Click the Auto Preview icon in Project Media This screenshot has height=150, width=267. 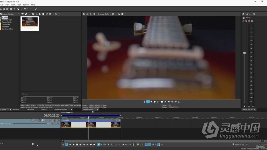pos(47,14)
